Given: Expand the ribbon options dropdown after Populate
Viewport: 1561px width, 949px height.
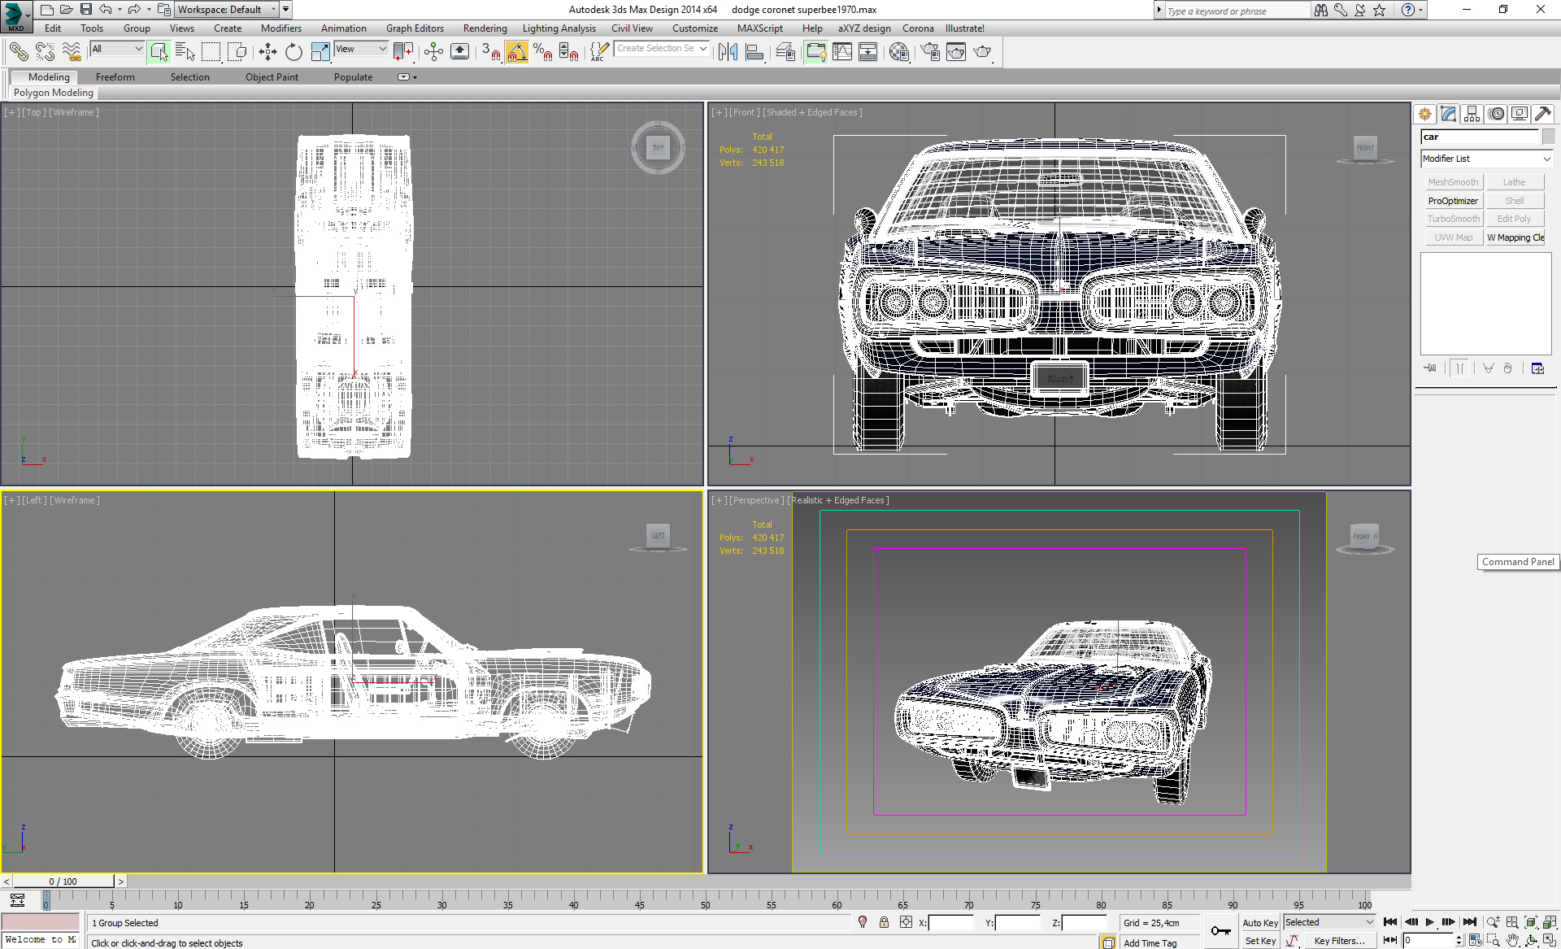Looking at the screenshot, I should (x=407, y=77).
